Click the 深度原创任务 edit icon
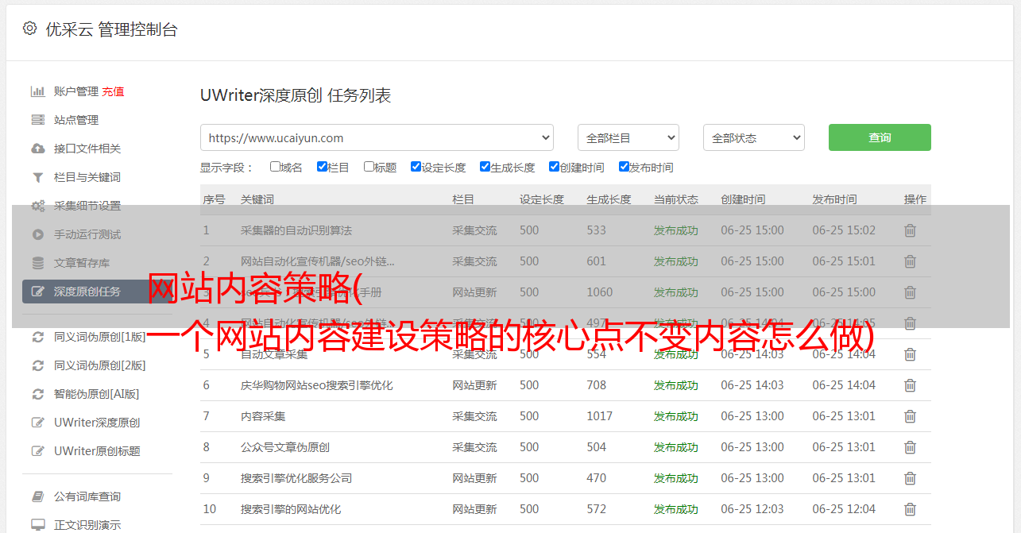 37,292
